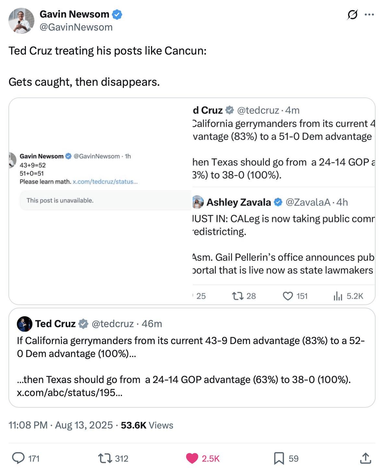
Task: Click Gavin Newsom's blue verified badge
Action: coord(117,14)
